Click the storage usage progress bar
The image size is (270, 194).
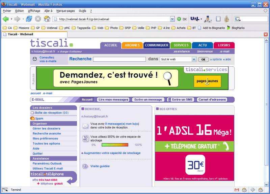115,145
